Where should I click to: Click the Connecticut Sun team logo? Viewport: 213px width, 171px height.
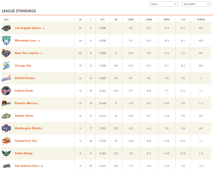tap(6, 141)
